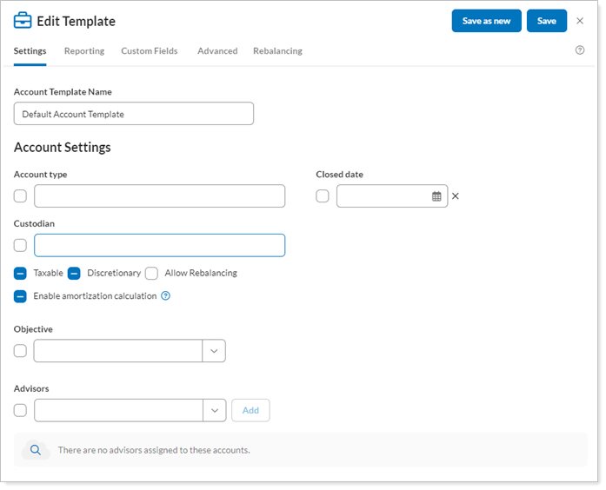606x490 pixels.
Task: Click the Account Template Name field
Action: point(134,114)
